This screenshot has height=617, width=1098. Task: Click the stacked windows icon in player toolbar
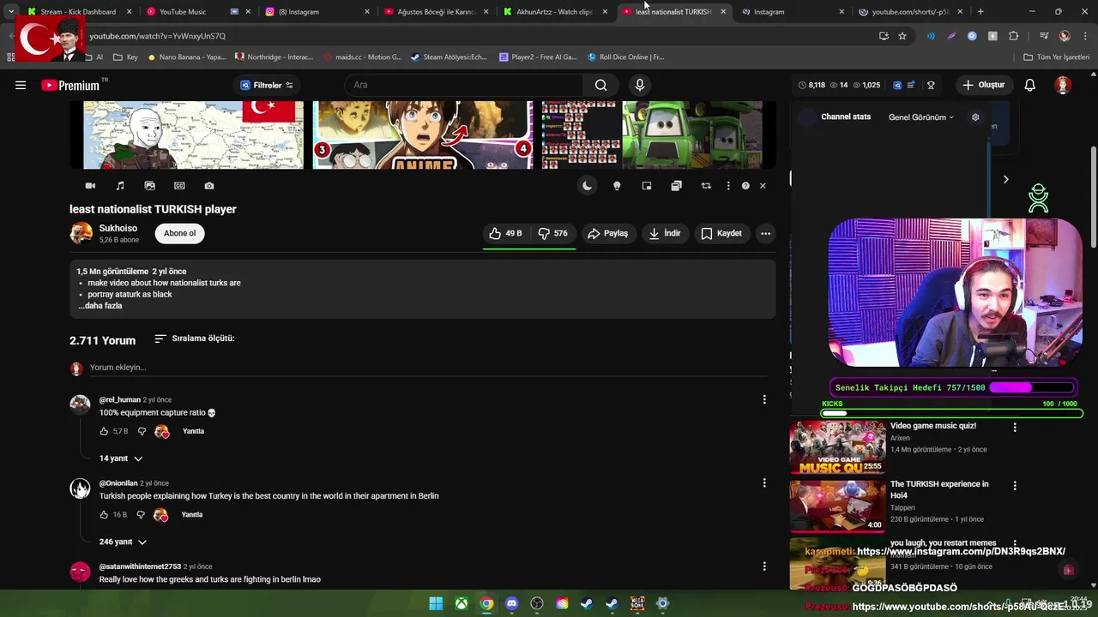pos(676,186)
